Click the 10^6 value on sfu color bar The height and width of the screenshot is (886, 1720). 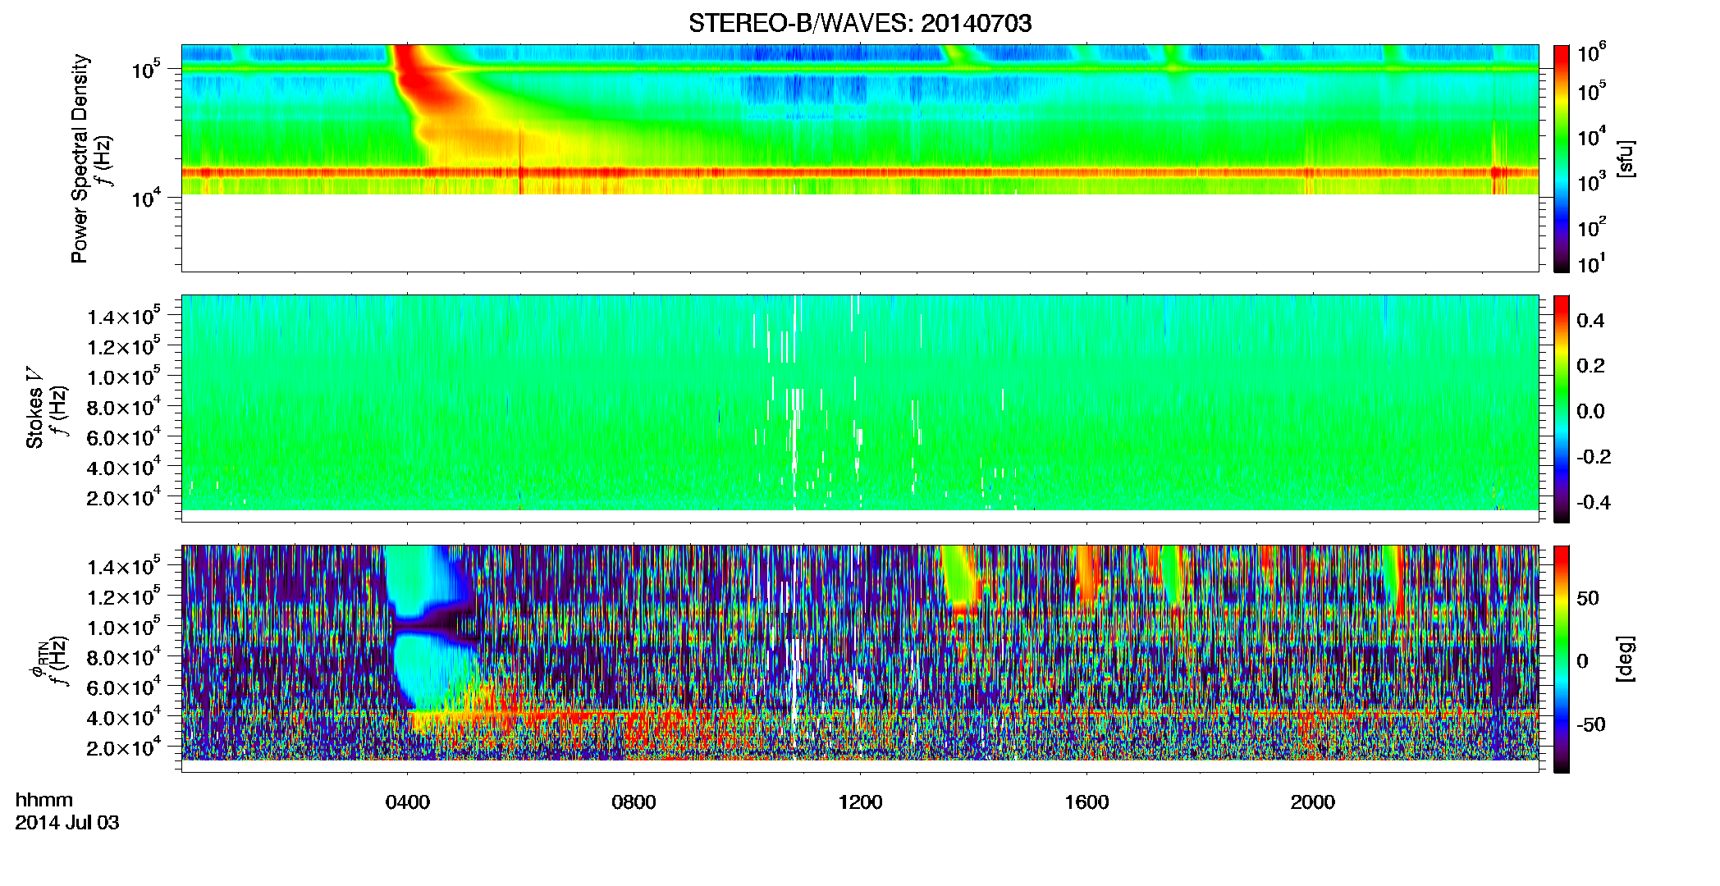tap(1592, 53)
